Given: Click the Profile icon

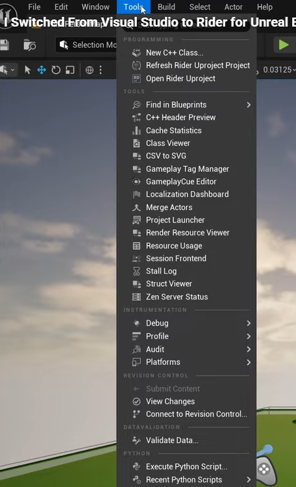Looking at the screenshot, I should tap(136, 337).
